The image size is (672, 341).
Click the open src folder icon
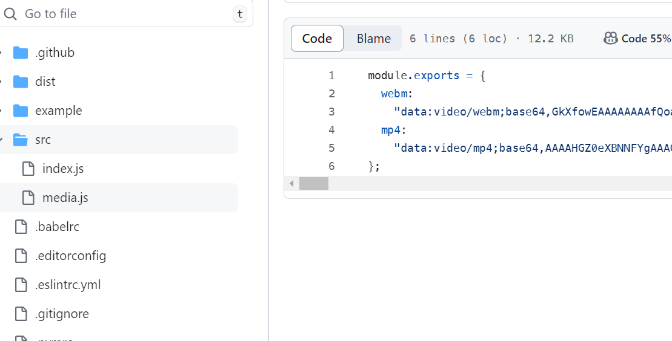pos(21,140)
